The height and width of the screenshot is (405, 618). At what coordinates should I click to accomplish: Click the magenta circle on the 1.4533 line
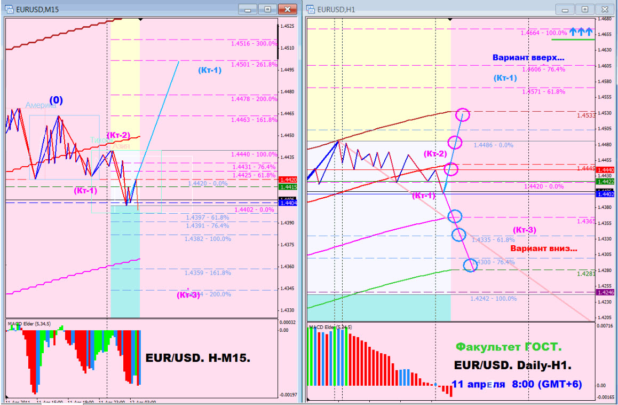pyautogui.click(x=463, y=115)
